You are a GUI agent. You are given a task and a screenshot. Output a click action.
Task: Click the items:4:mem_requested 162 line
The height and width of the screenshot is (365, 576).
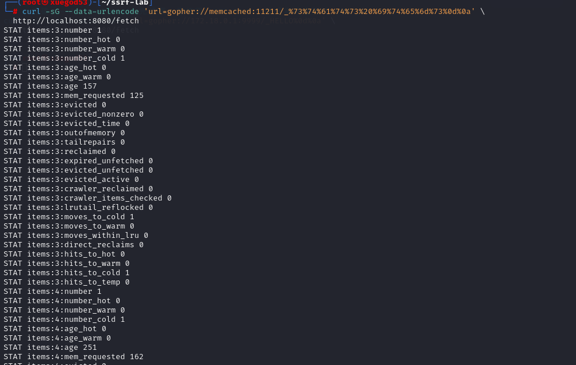[74, 357]
